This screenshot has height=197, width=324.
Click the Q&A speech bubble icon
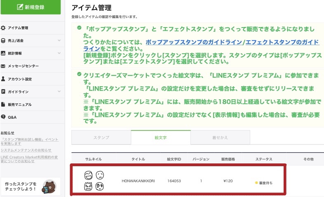[3, 117]
